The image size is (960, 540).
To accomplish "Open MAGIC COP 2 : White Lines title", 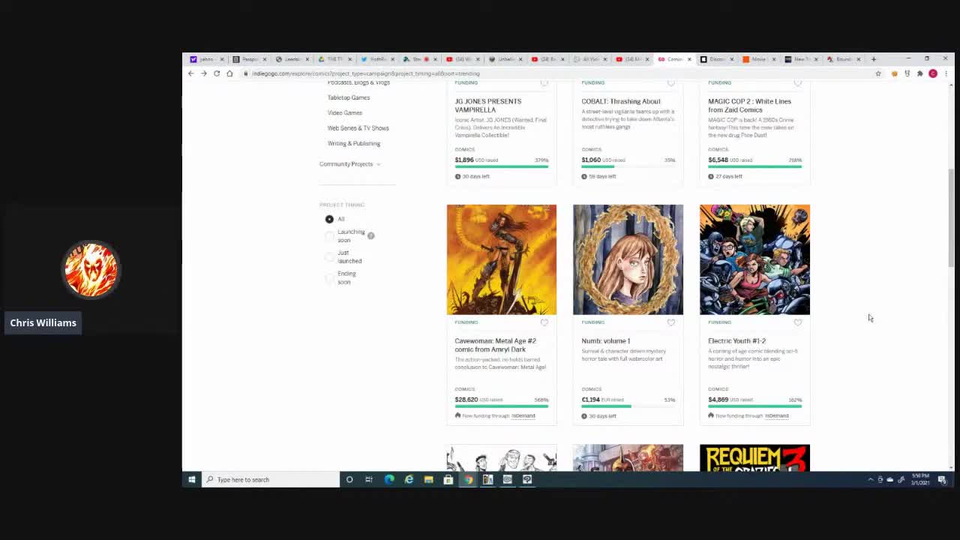I will (749, 106).
